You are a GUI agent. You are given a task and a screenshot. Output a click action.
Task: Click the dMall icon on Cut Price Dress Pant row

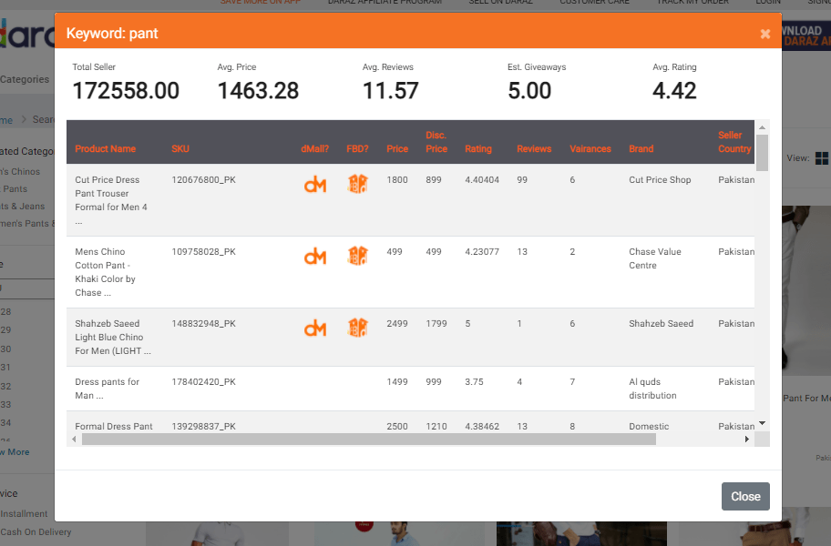[x=315, y=184]
